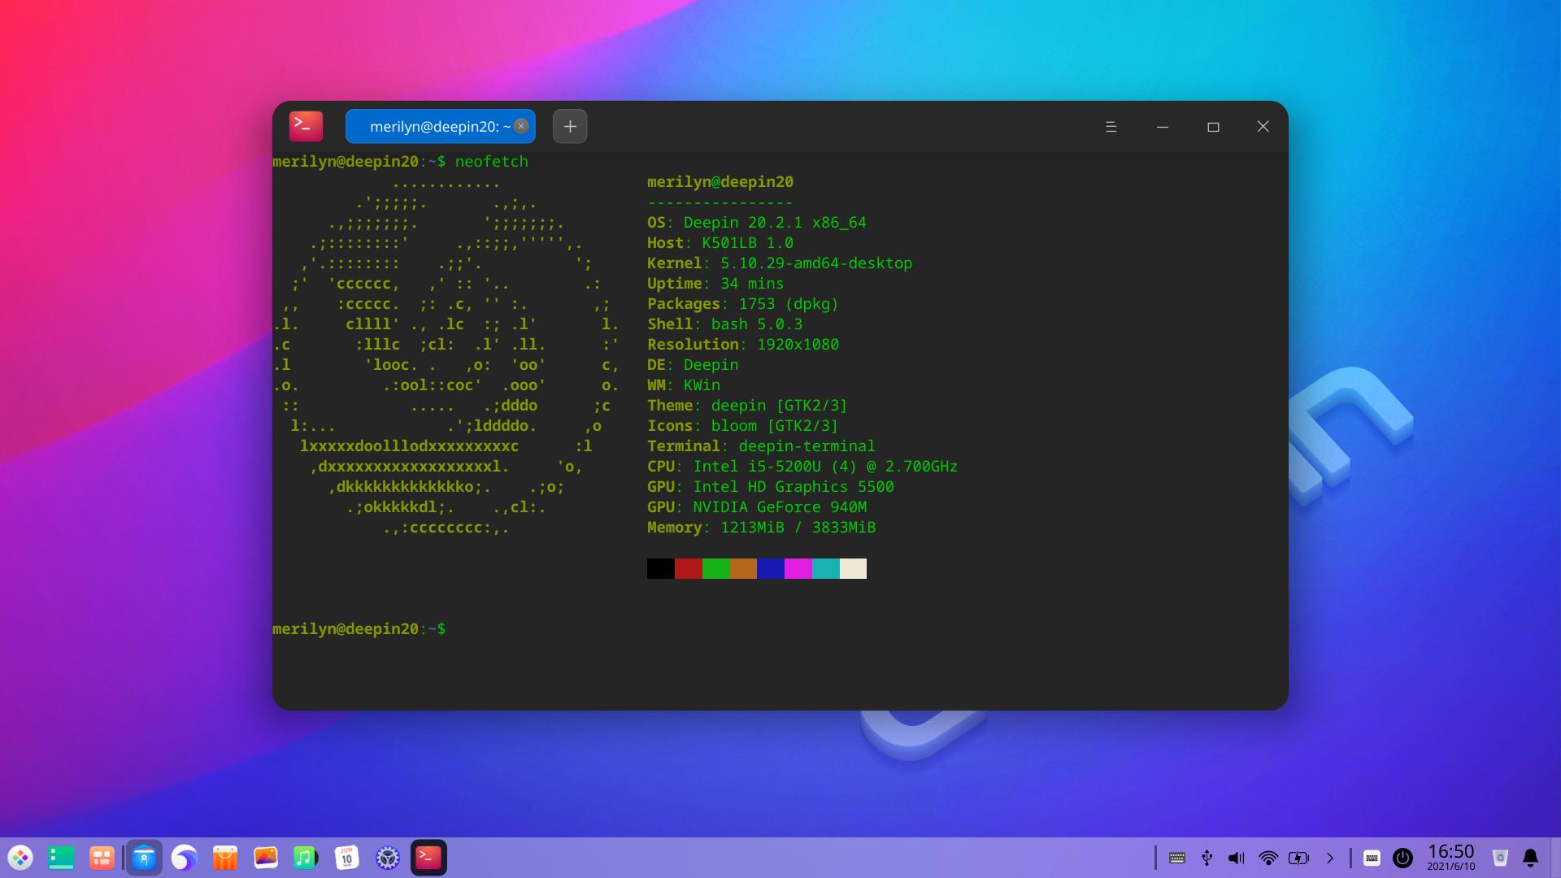The image size is (1561, 878).
Task: Open the terminal hamburger menu
Action: pyautogui.click(x=1111, y=126)
